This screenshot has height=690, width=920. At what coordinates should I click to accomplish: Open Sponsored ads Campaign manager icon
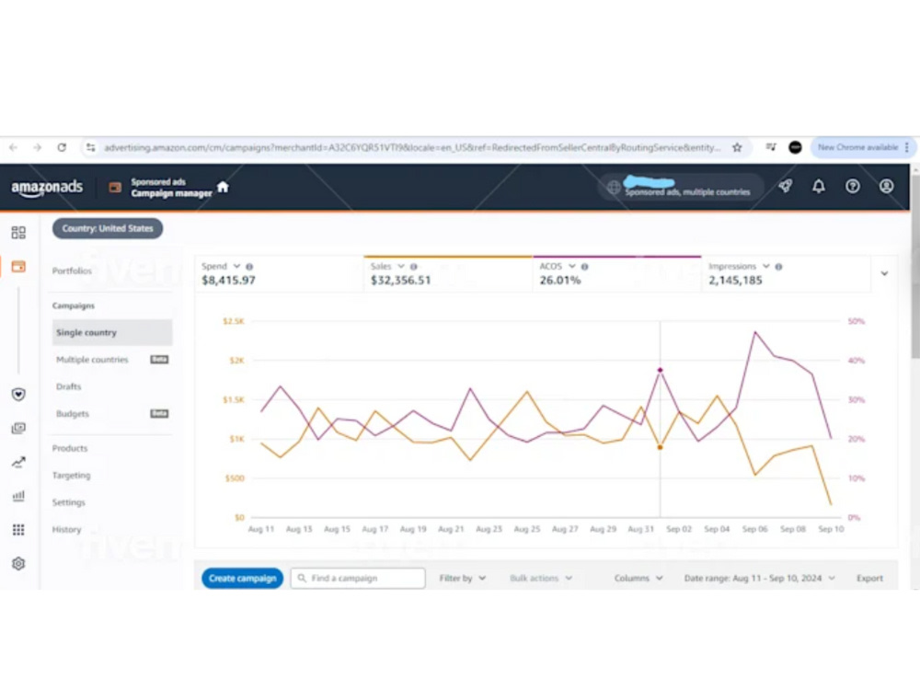pyautogui.click(x=115, y=188)
